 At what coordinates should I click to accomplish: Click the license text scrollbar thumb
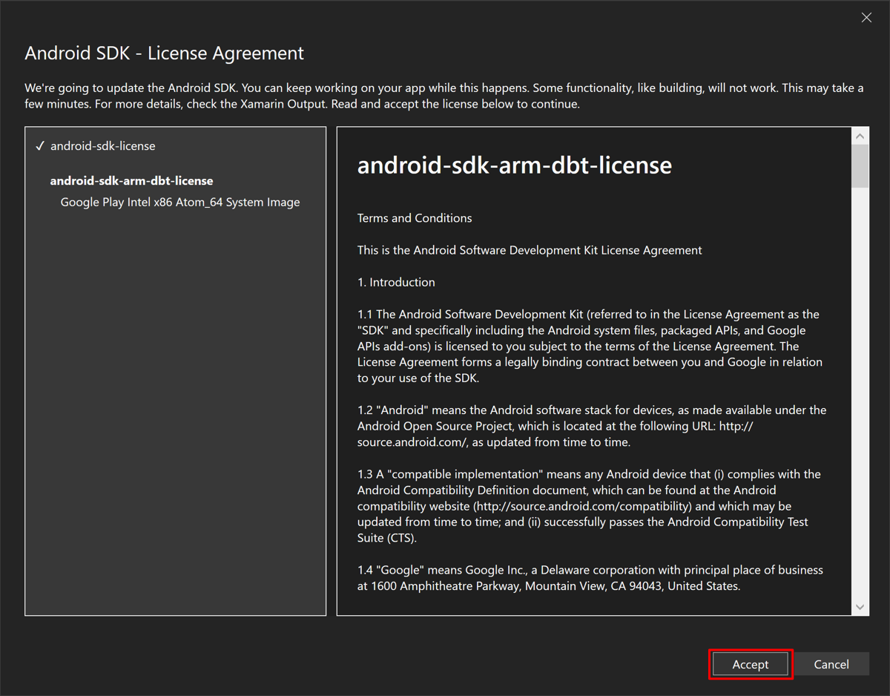tap(860, 166)
